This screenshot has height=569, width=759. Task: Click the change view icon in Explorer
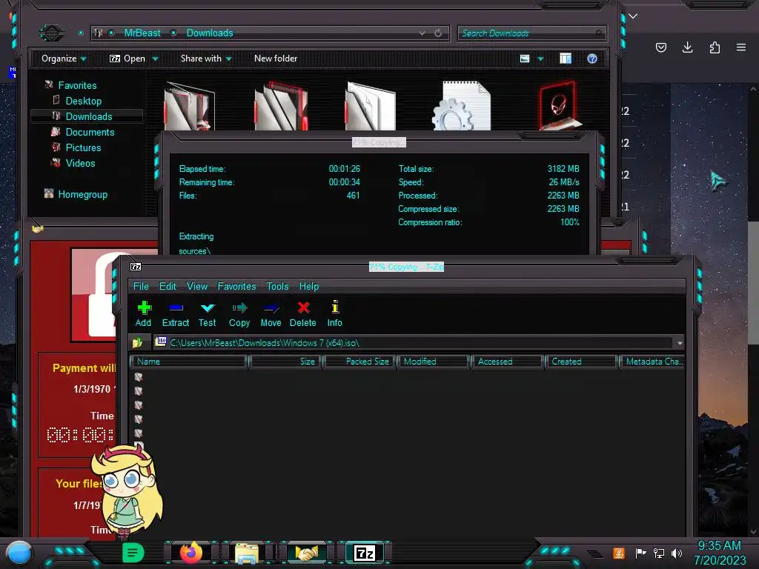[525, 59]
